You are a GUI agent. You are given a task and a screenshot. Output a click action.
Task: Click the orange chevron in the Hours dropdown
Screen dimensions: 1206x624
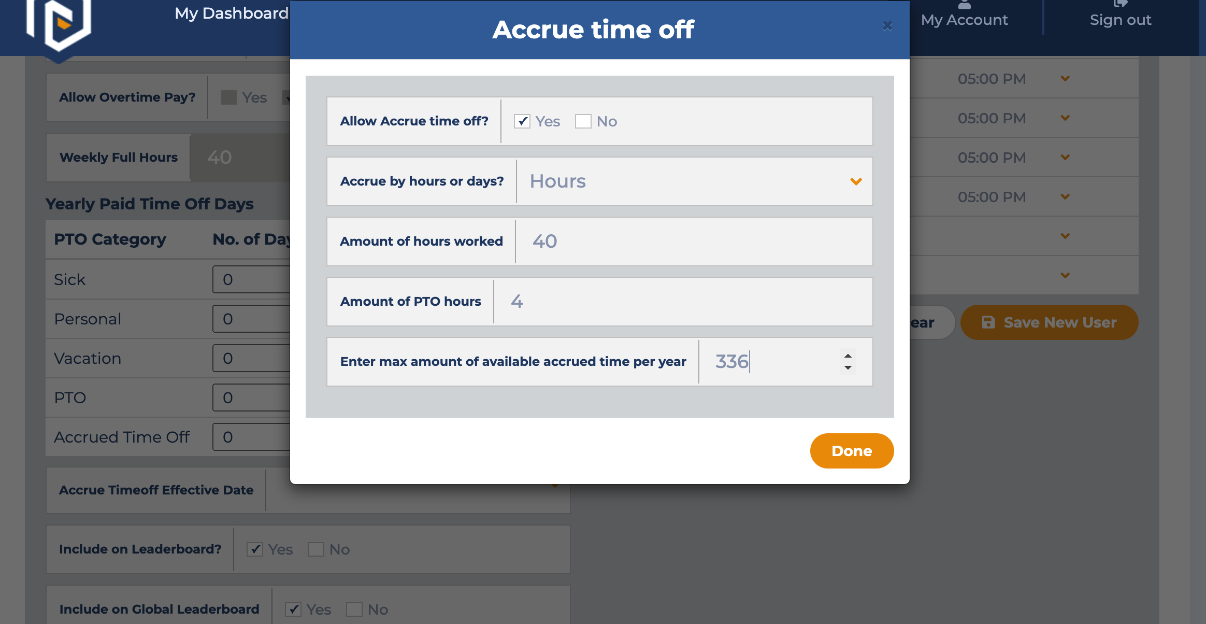tap(855, 181)
